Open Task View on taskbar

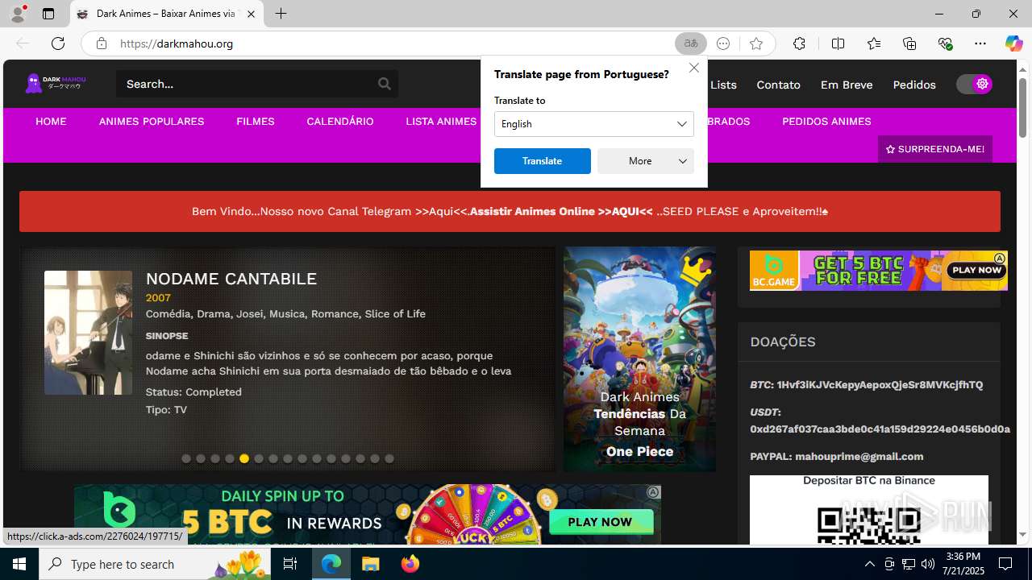click(x=290, y=564)
